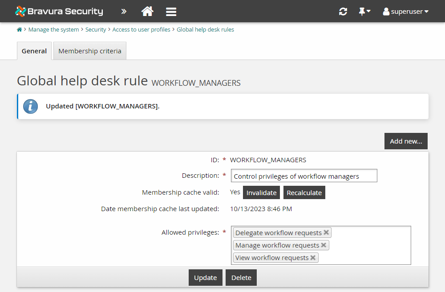
Task: Select the General tab
Action: click(34, 51)
